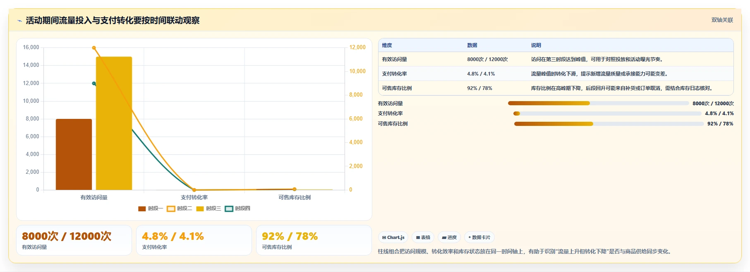Click the note starting 访问在第三时段达到峰值
This screenshot has height=272, width=750.
tap(598, 59)
